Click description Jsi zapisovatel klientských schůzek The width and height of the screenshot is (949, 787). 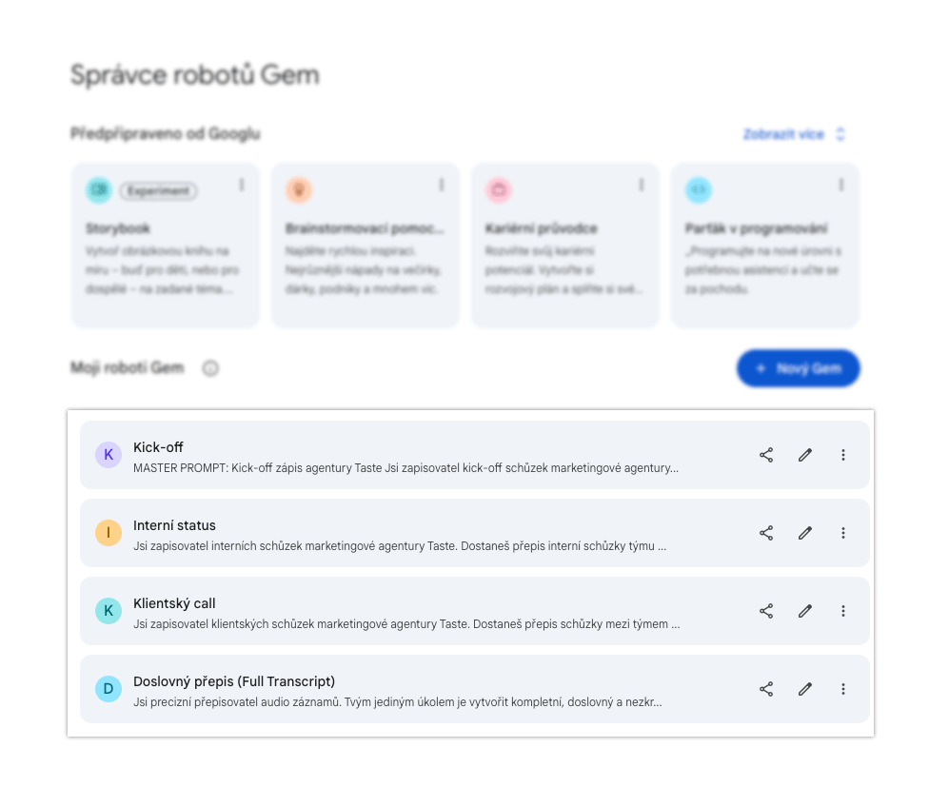point(406,623)
